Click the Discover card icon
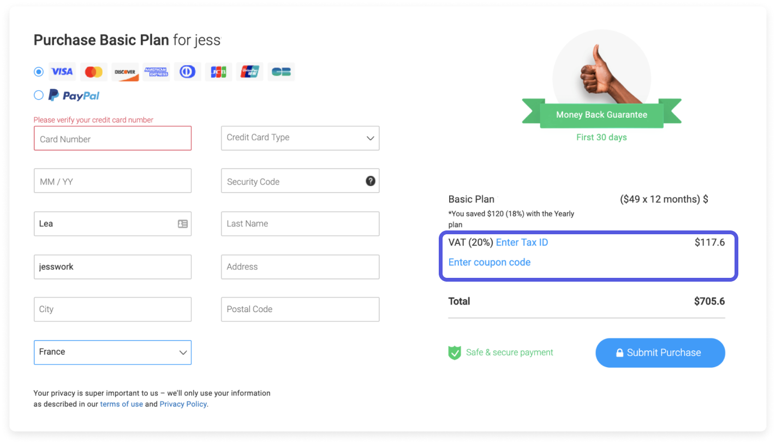776x444 pixels. click(125, 72)
